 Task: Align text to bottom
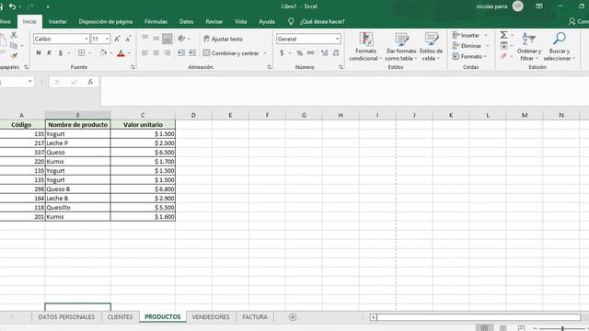click(x=167, y=39)
